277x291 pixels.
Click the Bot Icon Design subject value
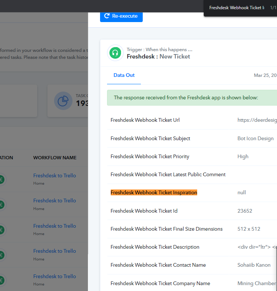click(x=255, y=138)
